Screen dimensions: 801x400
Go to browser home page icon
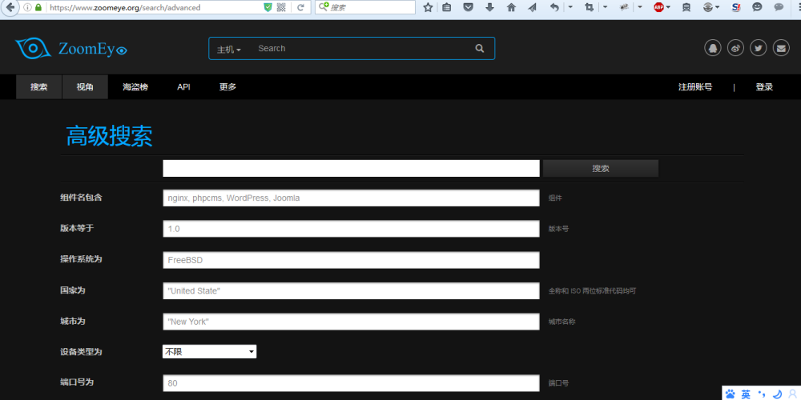pos(511,7)
